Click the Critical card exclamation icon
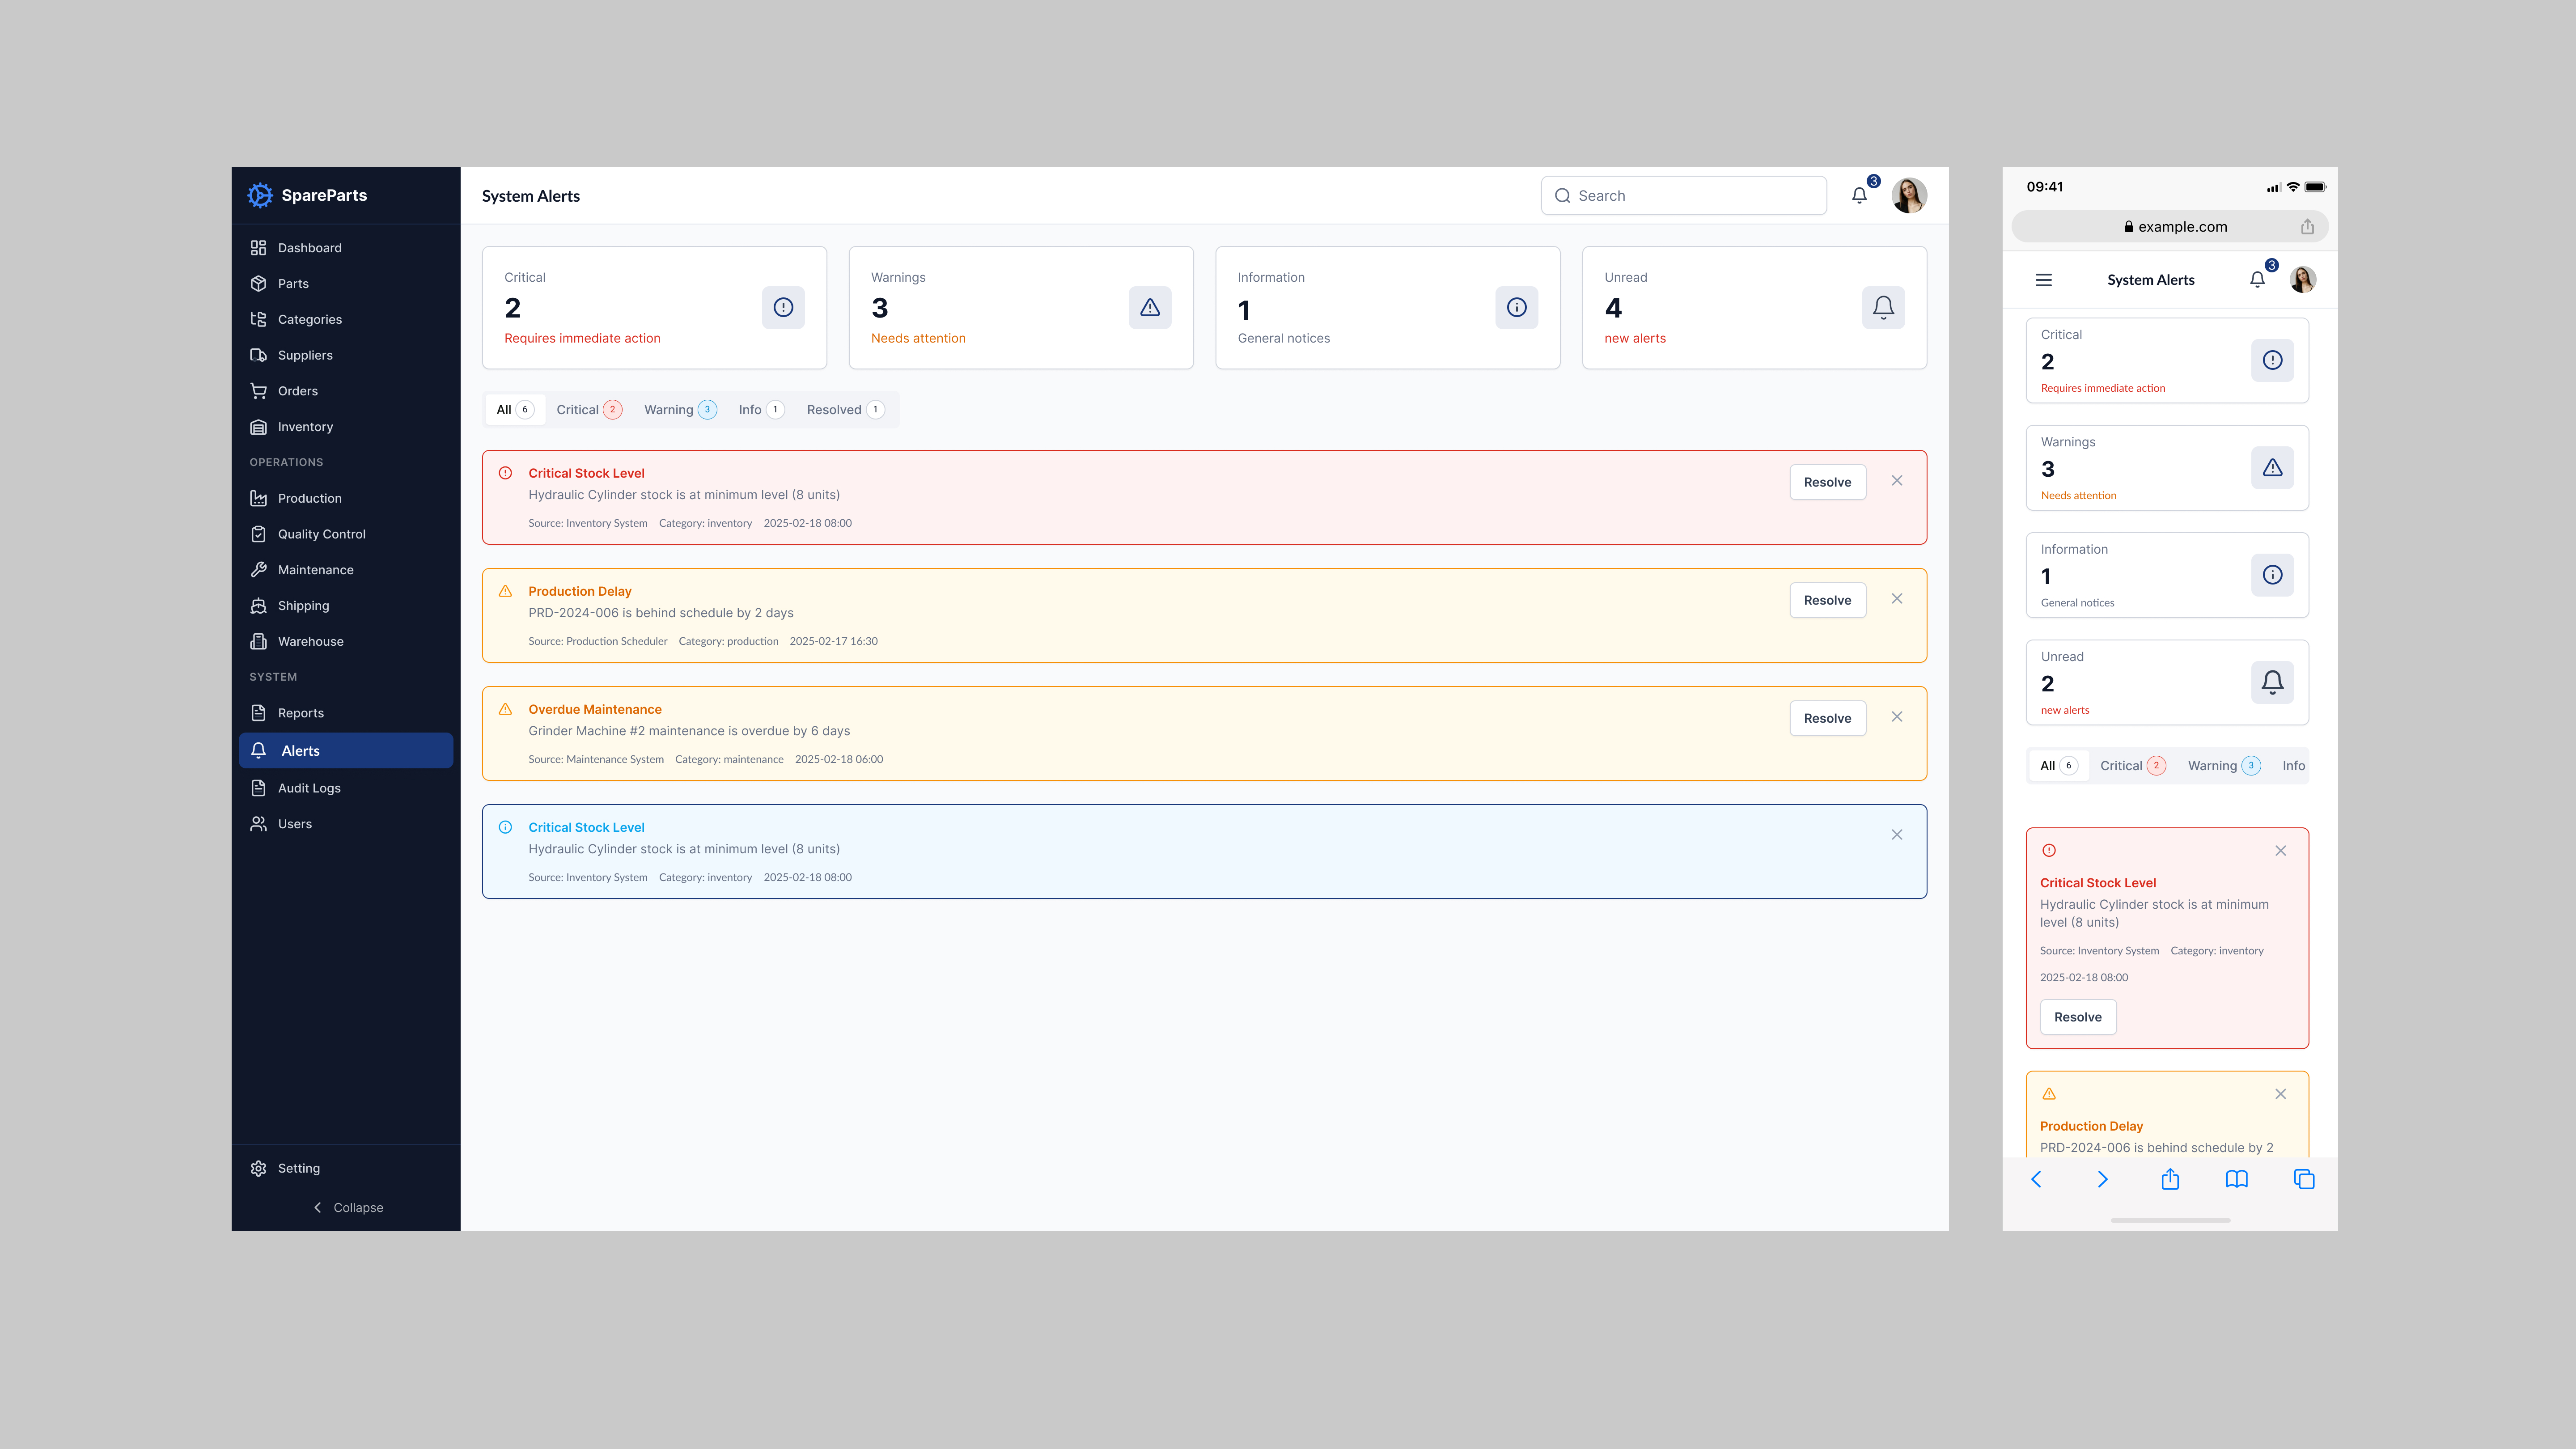2576x1449 pixels. (783, 307)
